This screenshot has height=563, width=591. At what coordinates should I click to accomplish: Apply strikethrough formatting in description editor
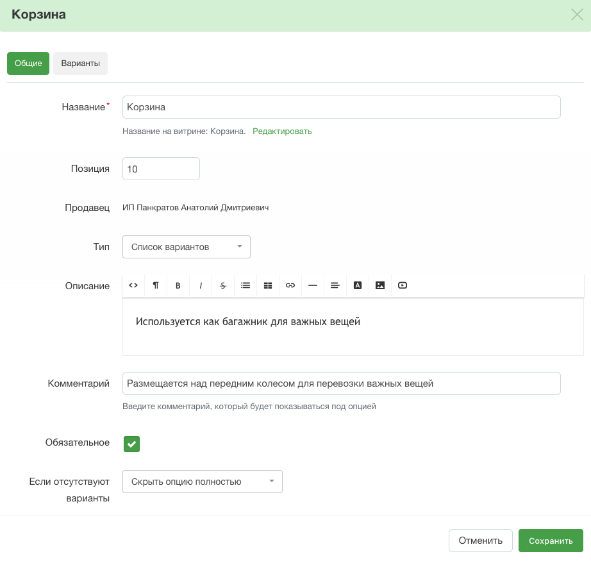[x=223, y=285]
